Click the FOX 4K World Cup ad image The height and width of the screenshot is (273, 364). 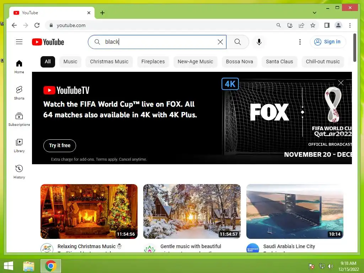[287, 118]
